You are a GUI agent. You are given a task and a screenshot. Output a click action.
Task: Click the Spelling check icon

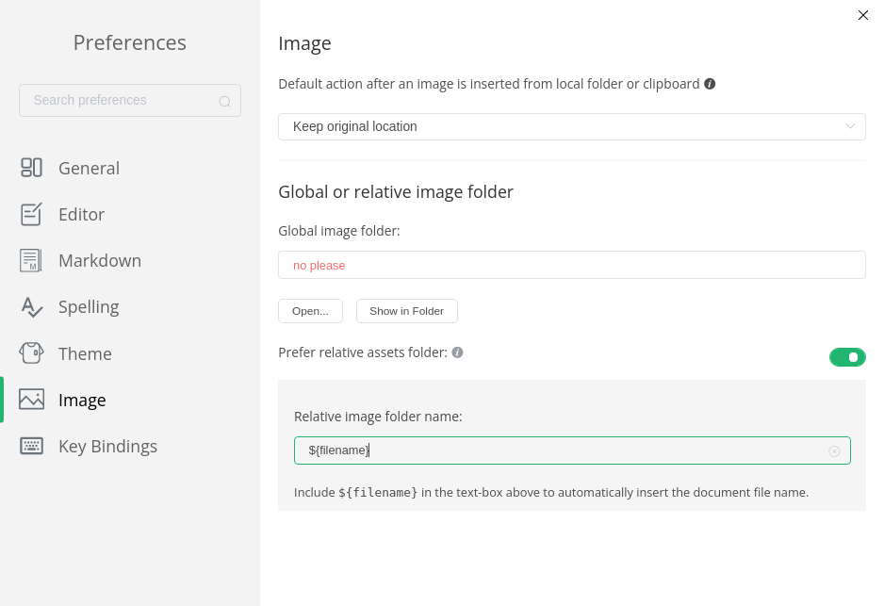pyautogui.click(x=32, y=306)
